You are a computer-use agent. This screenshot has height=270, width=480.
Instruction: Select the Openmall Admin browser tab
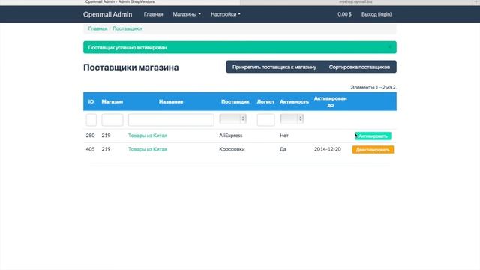pos(120,1)
